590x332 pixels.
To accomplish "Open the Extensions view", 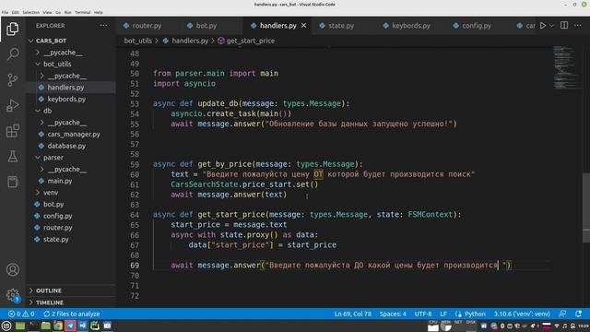I will pos(12,131).
